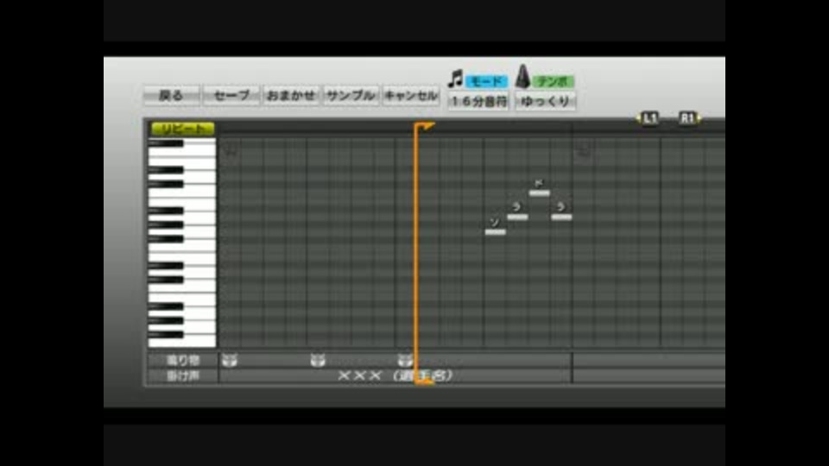Click the music note mode icon
The image size is (829, 466).
point(455,79)
